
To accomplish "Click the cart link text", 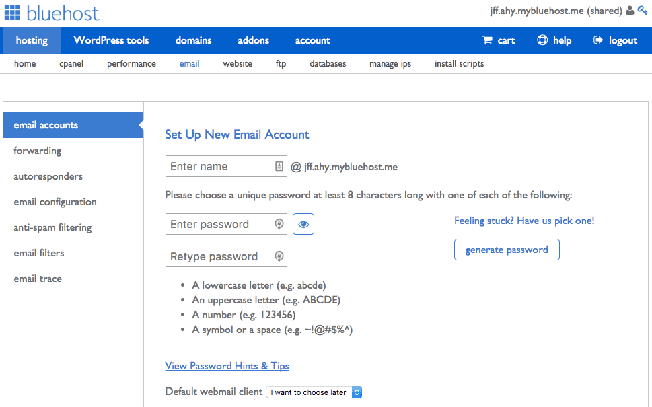I will (506, 40).
